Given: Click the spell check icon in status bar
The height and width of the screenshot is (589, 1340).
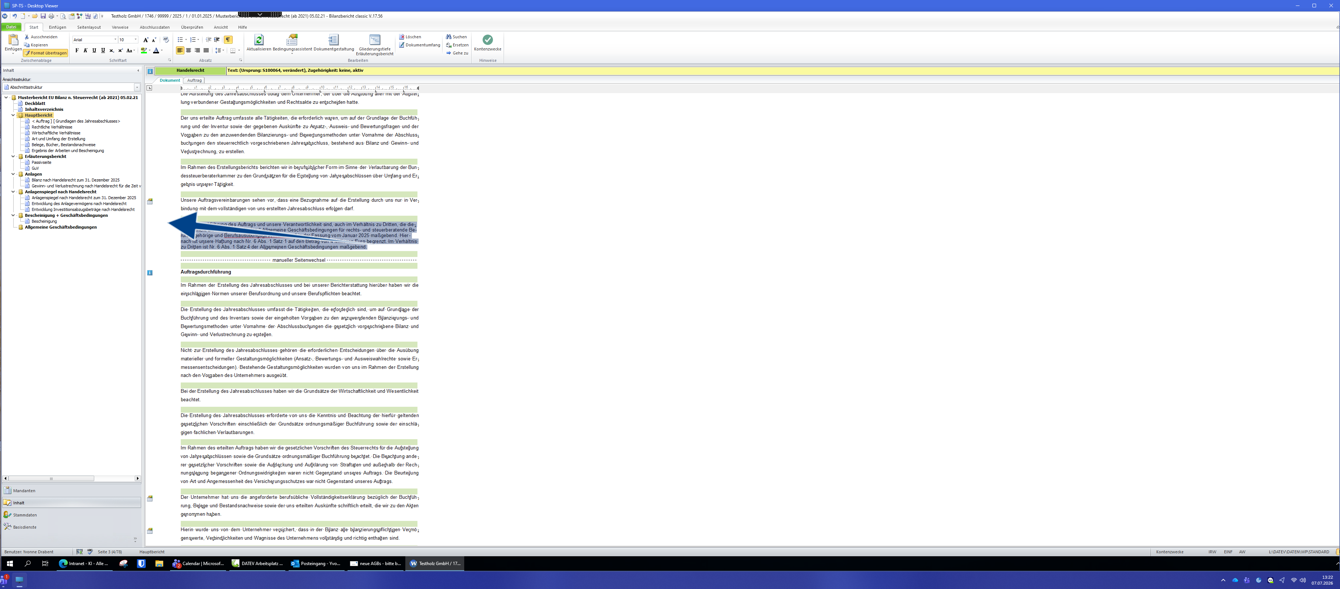Looking at the screenshot, I should point(90,551).
